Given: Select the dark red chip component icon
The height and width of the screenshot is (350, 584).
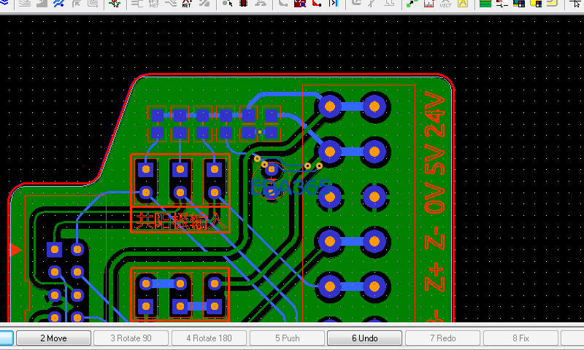Looking at the screenshot, I should coord(244,4).
